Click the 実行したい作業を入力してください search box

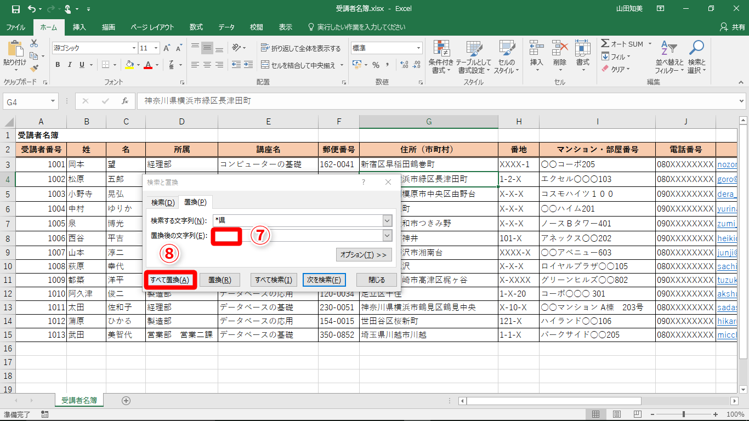(x=357, y=27)
